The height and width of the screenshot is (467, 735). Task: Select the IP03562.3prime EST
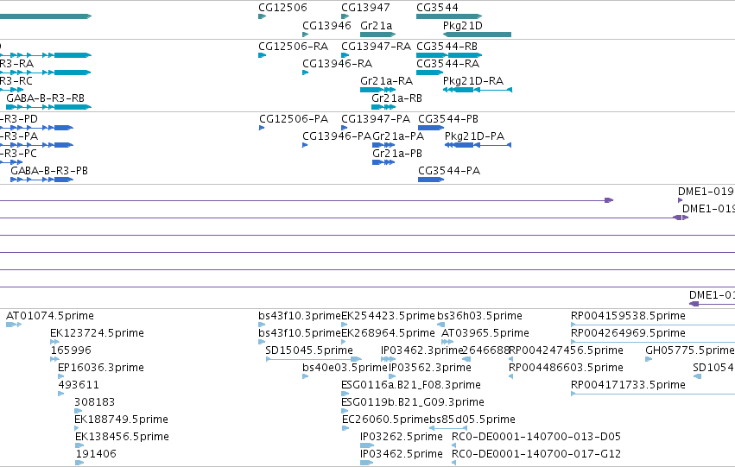pyautogui.click(x=430, y=368)
